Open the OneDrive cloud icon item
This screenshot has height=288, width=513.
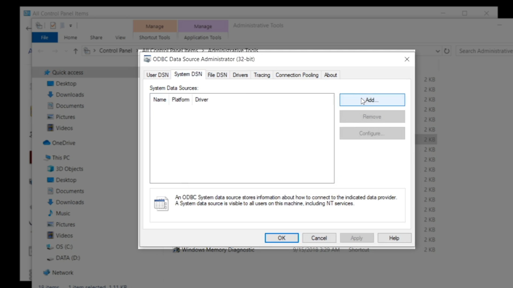(x=47, y=143)
